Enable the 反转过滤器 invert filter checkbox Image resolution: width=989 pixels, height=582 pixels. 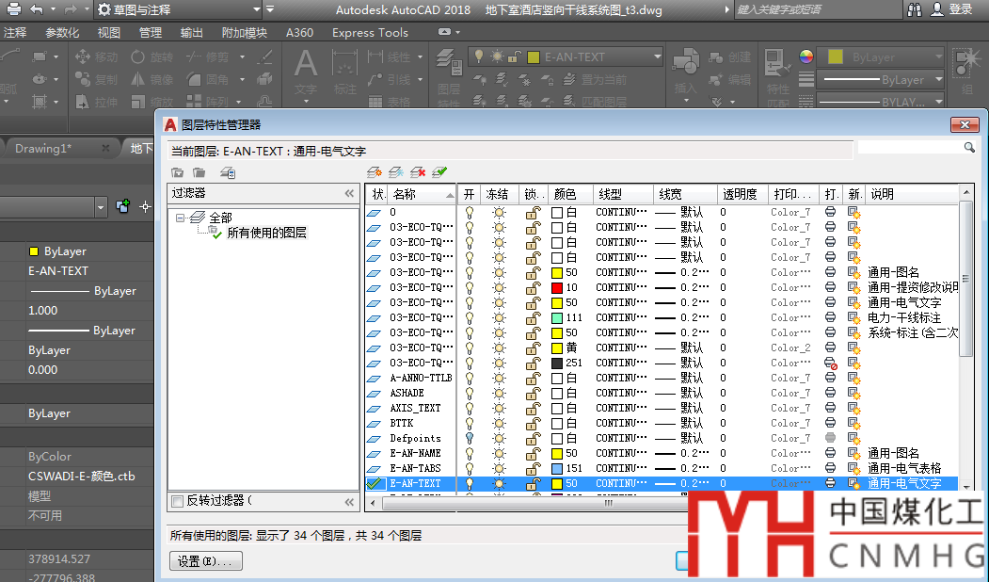point(178,501)
